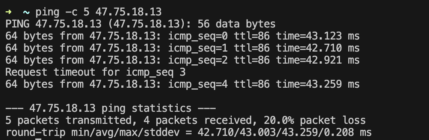
Task: Click the time=43.259 ms value
Action: click(x=318, y=84)
